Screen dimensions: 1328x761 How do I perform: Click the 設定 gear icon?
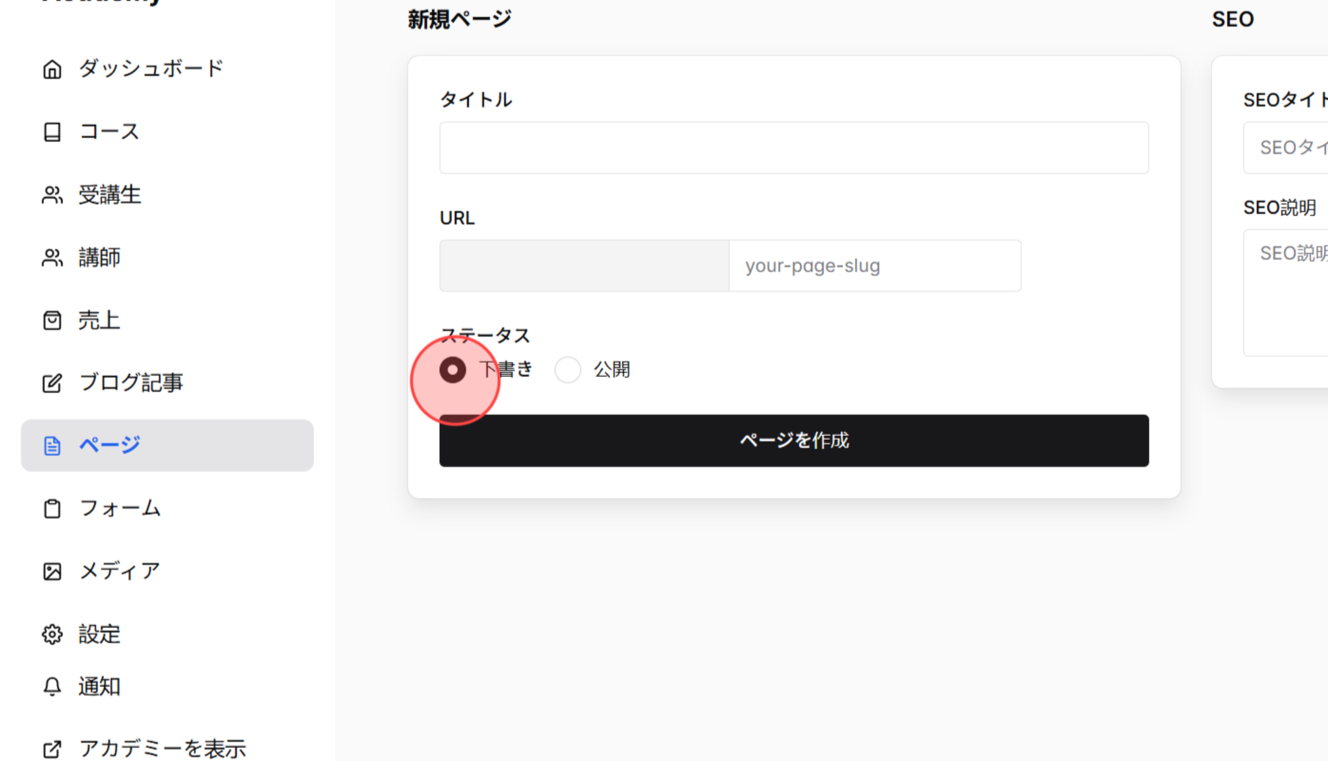click(x=52, y=634)
